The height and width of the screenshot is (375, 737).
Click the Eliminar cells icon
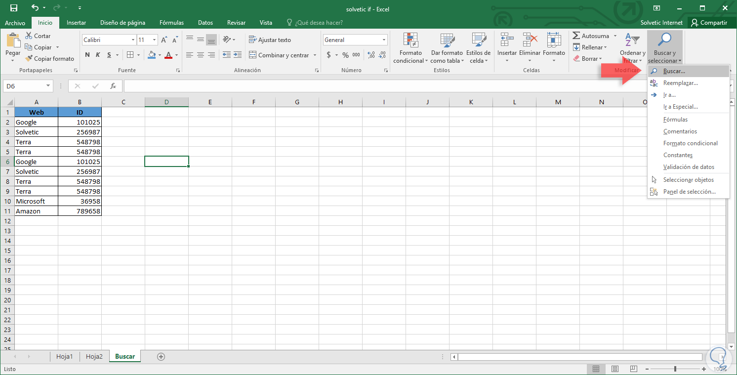(530, 40)
